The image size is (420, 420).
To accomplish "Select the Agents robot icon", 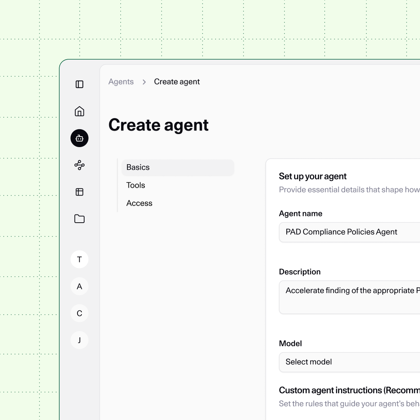I will pos(79,138).
